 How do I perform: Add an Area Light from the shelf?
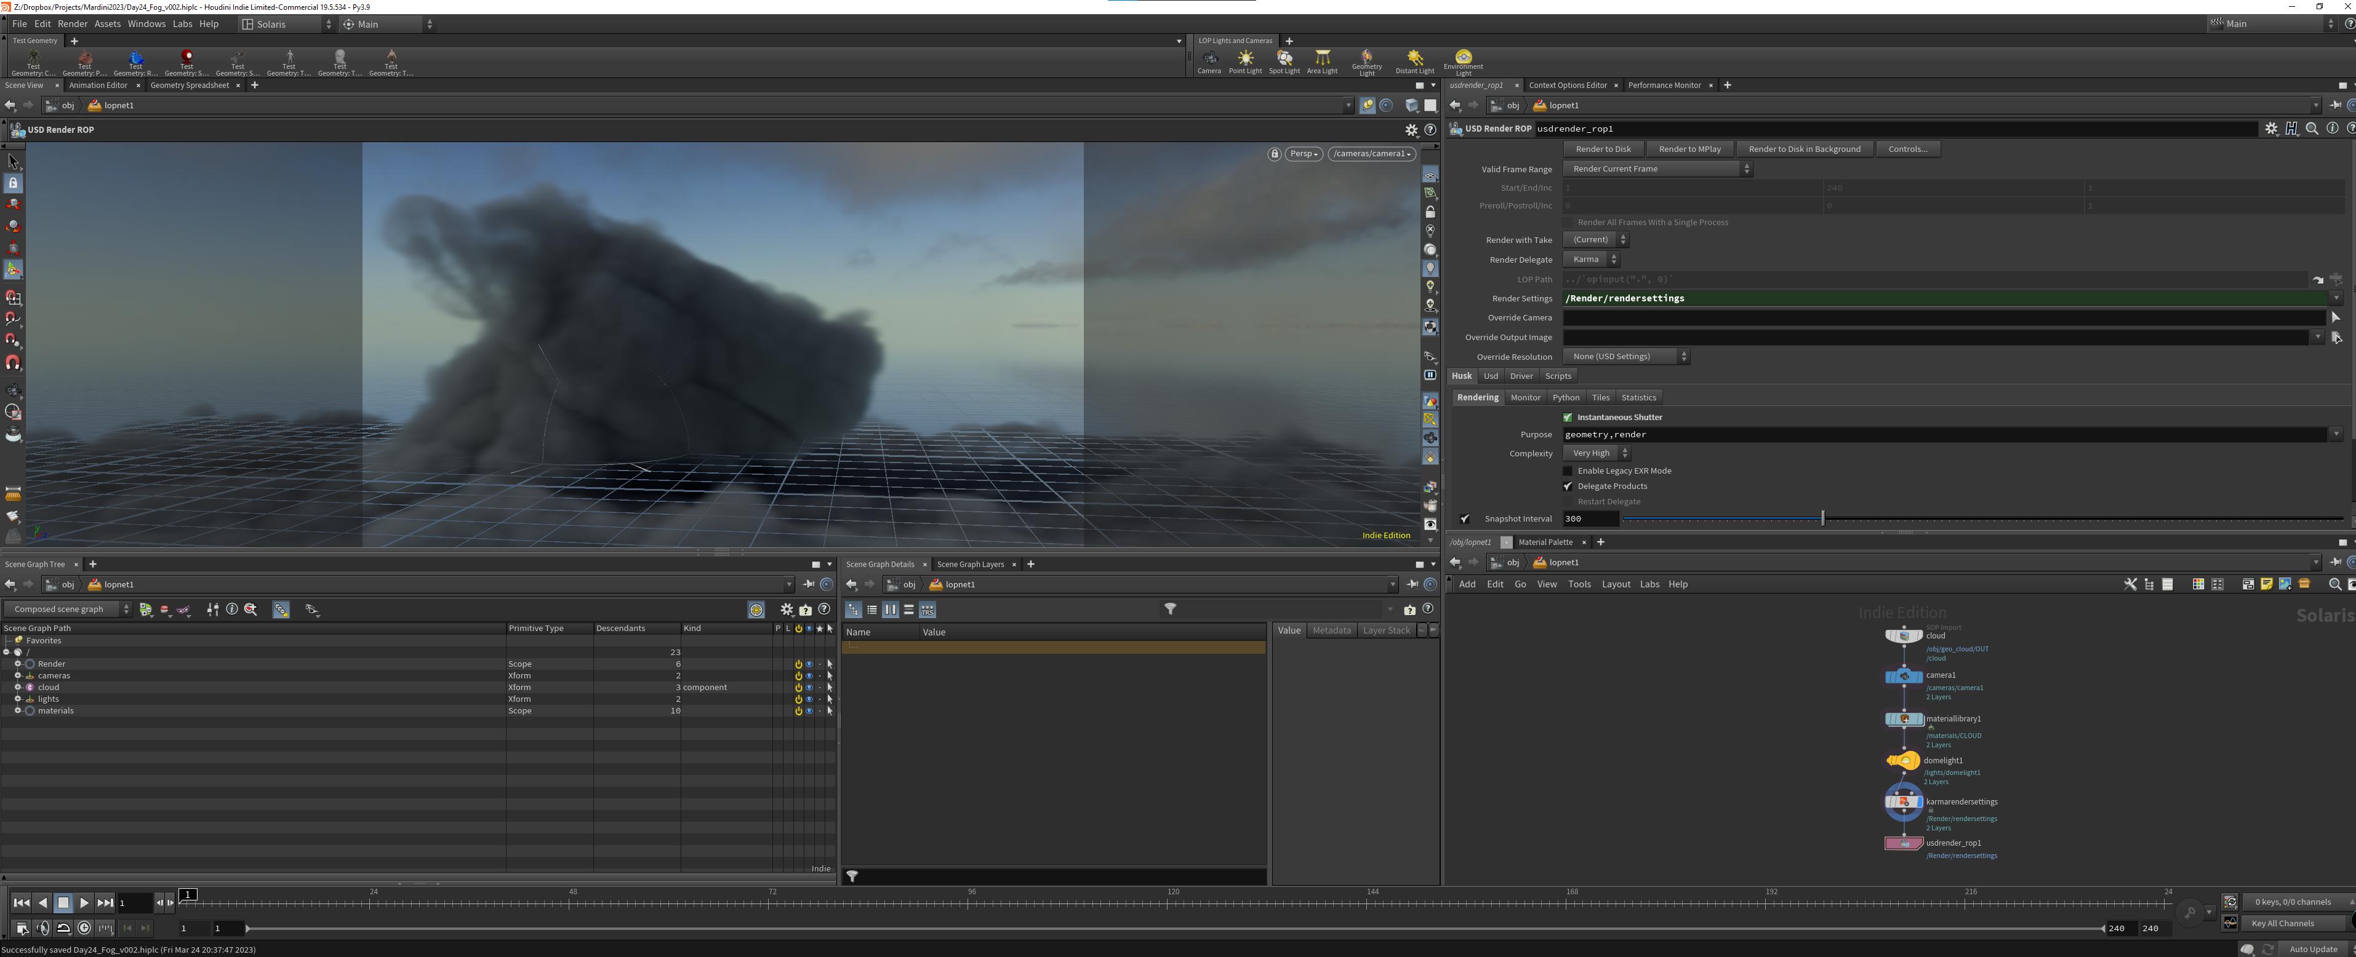pos(1321,62)
